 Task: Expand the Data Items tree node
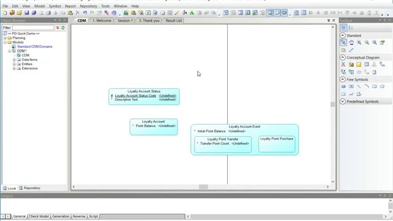[x=14, y=60]
